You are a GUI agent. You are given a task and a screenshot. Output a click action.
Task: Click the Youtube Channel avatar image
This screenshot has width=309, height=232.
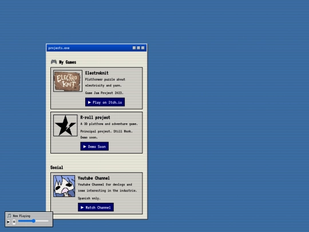click(x=64, y=186)
